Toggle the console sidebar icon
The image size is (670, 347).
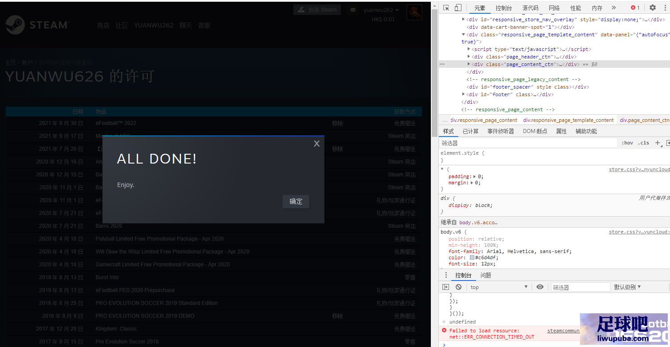click(446, 287)
